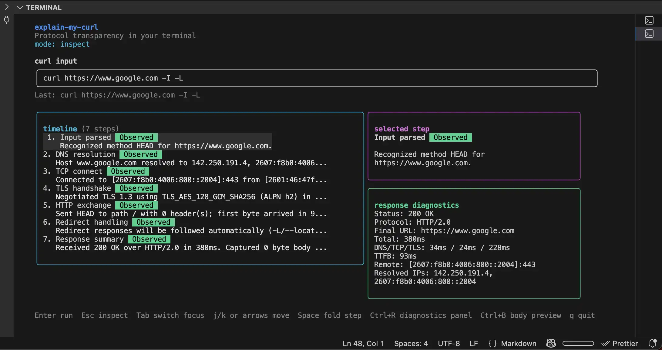The image size is (662, 350).
Task: Click the Copilot status icon
Action: (551, 343)
